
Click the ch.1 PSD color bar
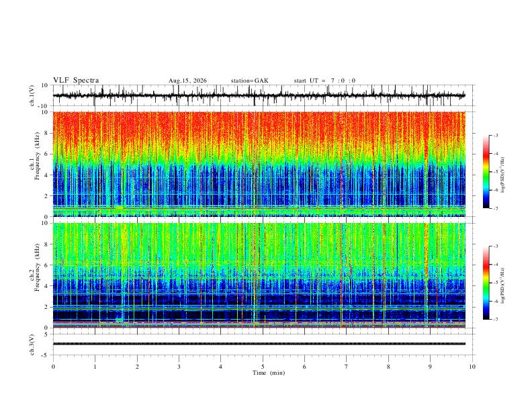[486, 172]
